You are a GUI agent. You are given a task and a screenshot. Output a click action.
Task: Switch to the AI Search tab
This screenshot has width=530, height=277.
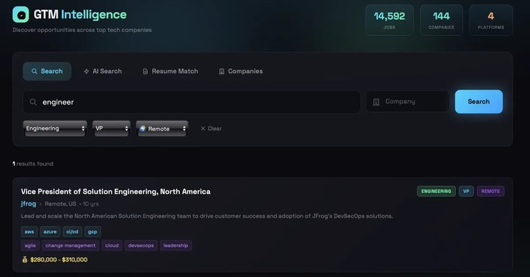point(103,71)
